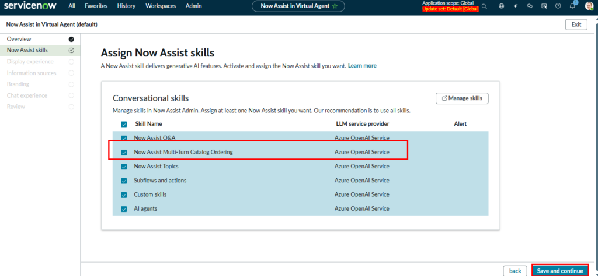Toggle the Now Assist Multi-Turn Catalog Ordering checkbox
Image resolution: width=598 pixels, height=276 pixels.
(124, 153)
